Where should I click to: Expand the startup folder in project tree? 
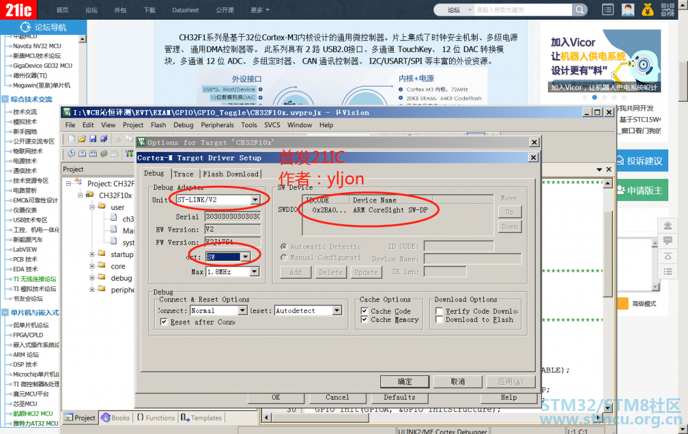[x=92, y=255]
